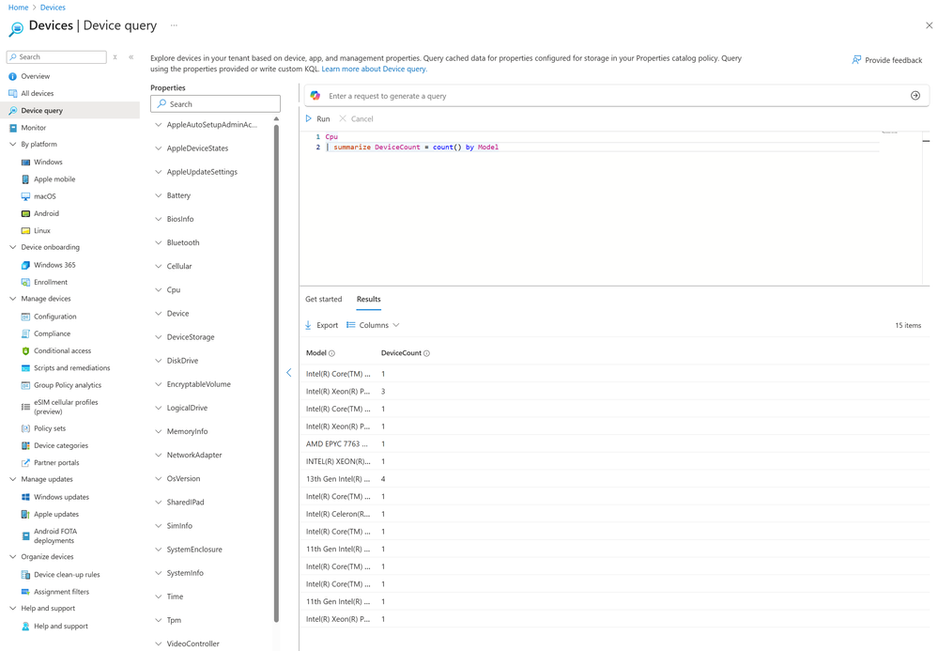Viewport: 938px width, 651px height.
Task: Click DeviceCount column info icon
Action: point(426,353)
